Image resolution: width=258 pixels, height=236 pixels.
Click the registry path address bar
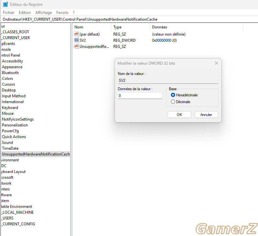tap(129, 19)
